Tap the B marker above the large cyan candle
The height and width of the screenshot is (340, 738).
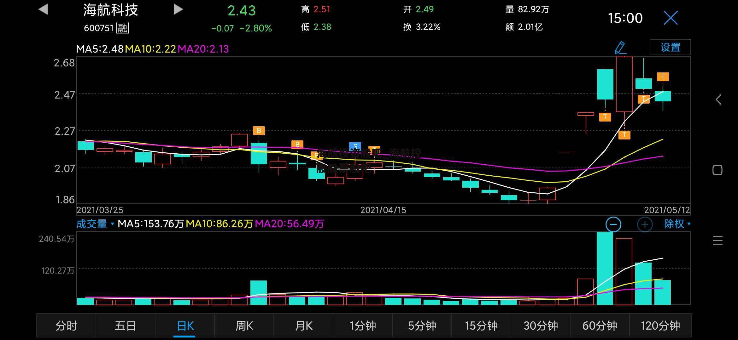(259, 130)
